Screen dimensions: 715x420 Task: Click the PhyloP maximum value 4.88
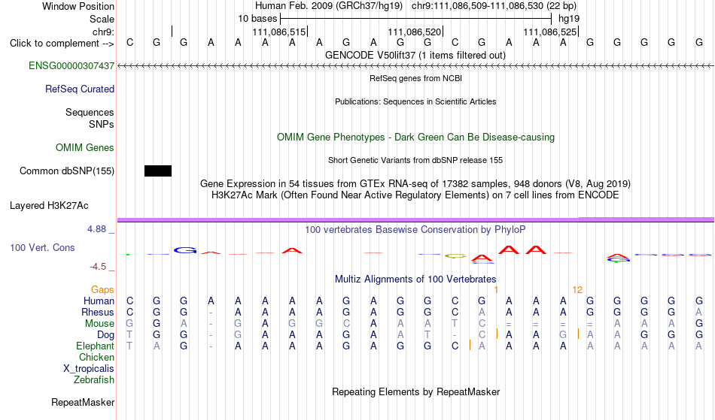tap(96, 229)
